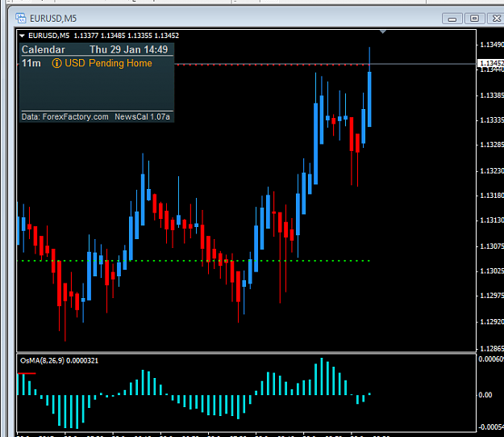Click the 11m countdown text
Image resolution: width=504 pixels, height=437 pixels.
tap(31, 63)
